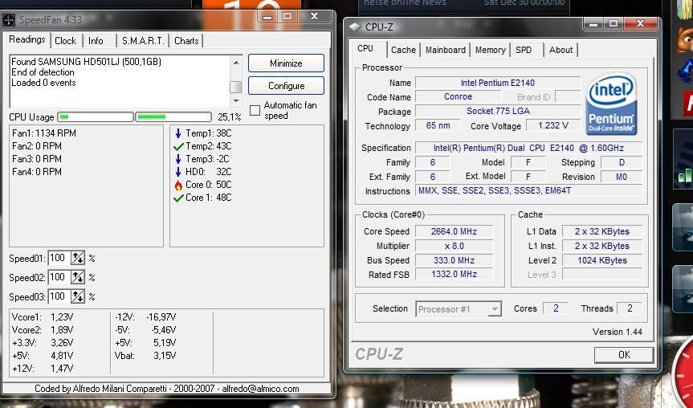The image size is (693, 408).
Task: Click the log box scrollbar thumb
Action: coord(236,87)
